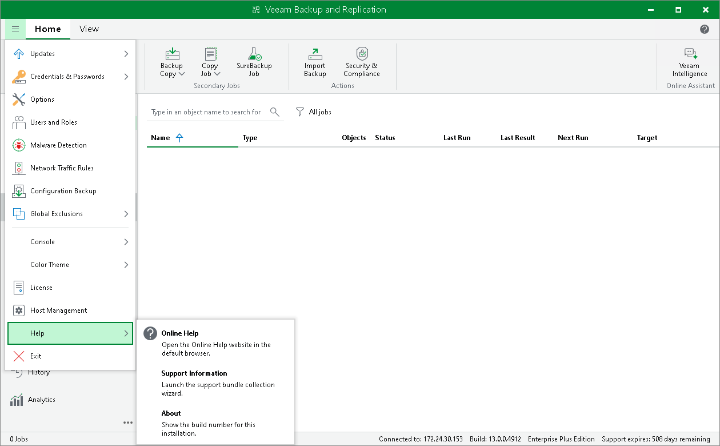
Task: Click the All jobs filter label
Action: [x=320, y=112]
